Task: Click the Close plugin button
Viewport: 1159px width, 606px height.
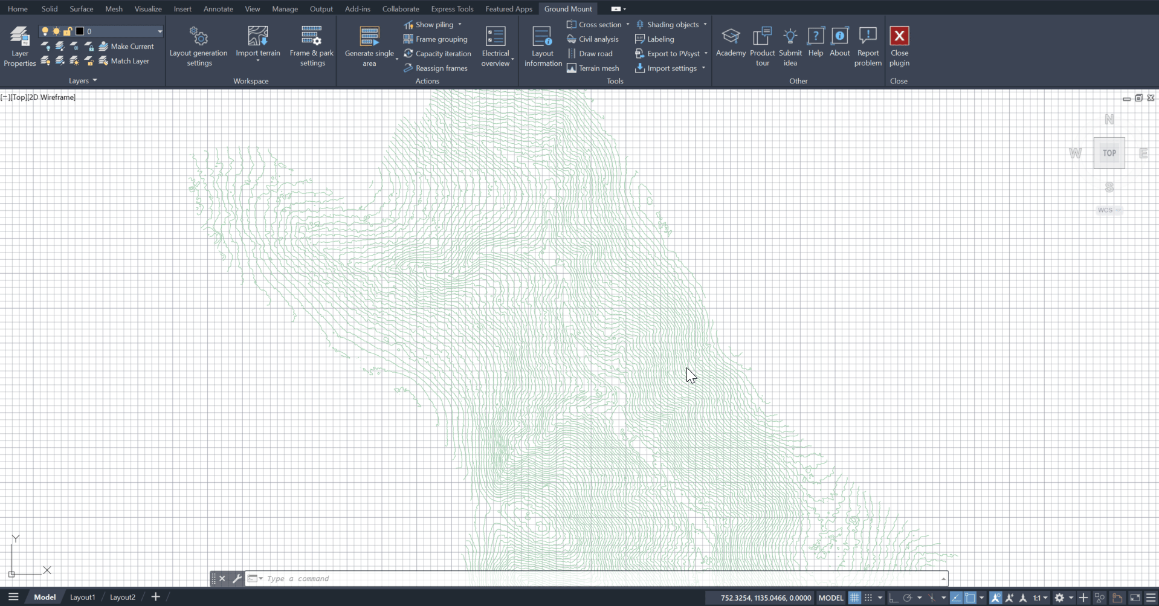Action: click(899, 46)
